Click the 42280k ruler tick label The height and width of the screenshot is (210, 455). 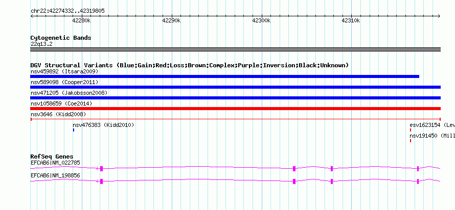pos(82,21)
